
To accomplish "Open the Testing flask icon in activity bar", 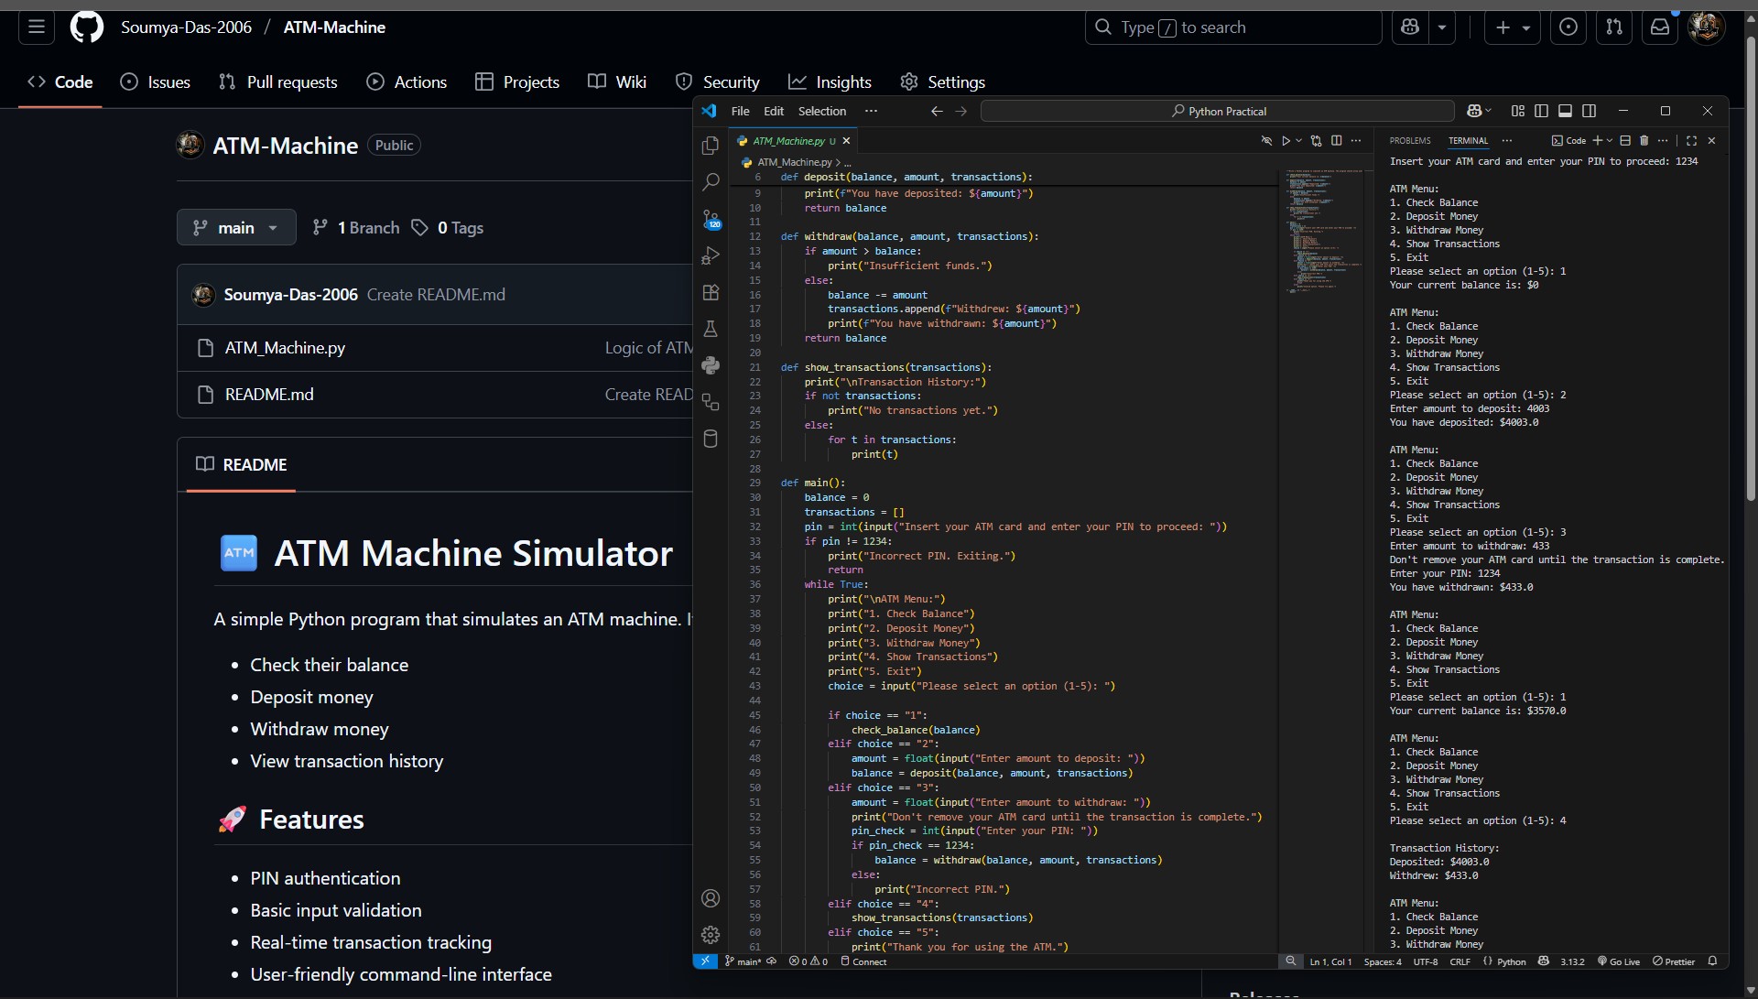I will [x=711, y=329].
